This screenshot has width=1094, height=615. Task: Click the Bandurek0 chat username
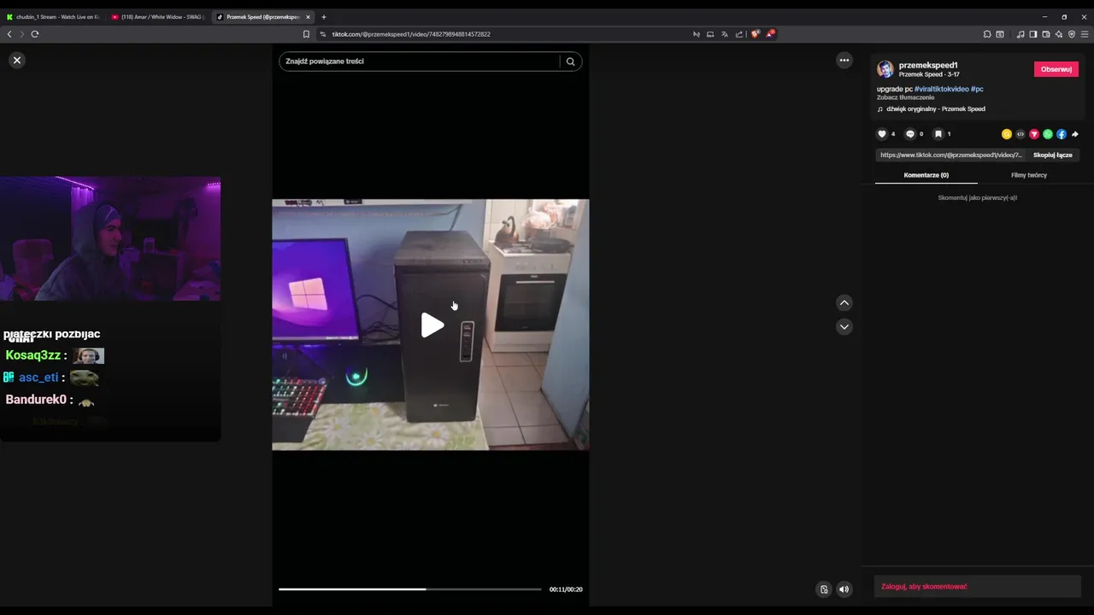tap(36, 400)
